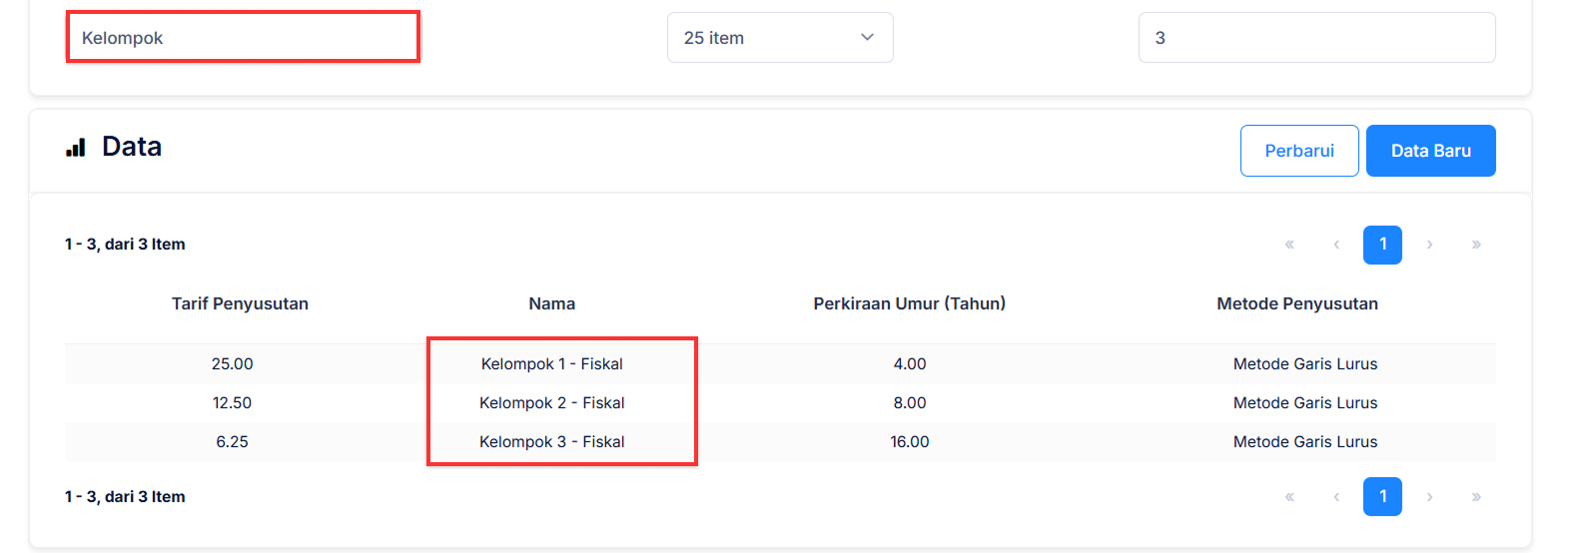
Task: Go to next page in top pagination
Action: pos(1429,245)
